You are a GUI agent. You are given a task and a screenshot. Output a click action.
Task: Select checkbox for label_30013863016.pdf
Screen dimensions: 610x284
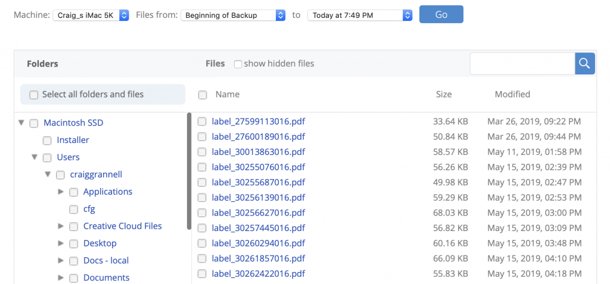click(201, 152)
